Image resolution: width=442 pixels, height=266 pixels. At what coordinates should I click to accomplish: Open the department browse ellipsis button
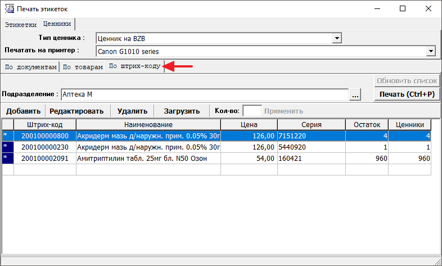355,94
